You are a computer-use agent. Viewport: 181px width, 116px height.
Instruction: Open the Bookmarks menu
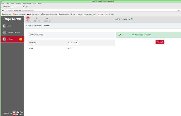[27, 4]
